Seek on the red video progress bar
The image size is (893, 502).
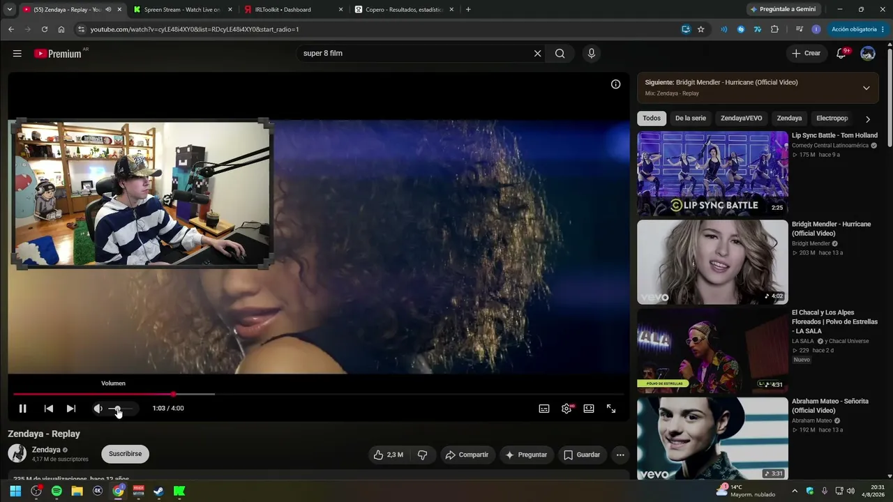pos(318,395)
